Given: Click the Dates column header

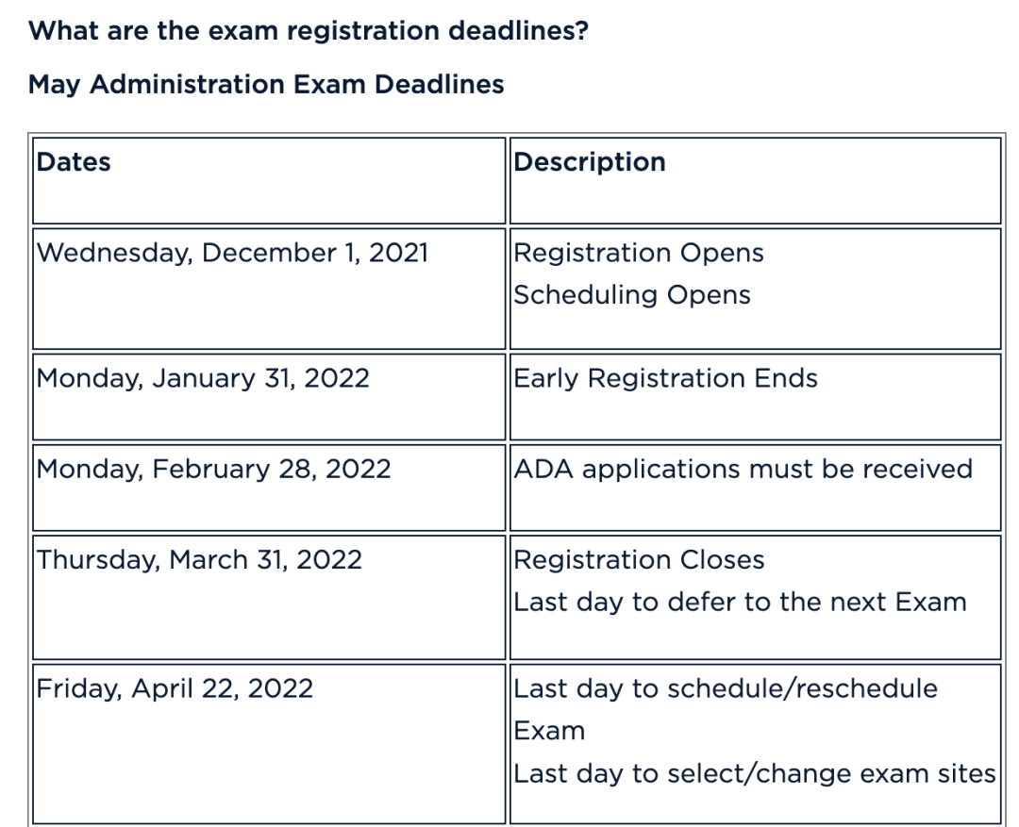Looking at the screenshot, I should pos(73,161).
